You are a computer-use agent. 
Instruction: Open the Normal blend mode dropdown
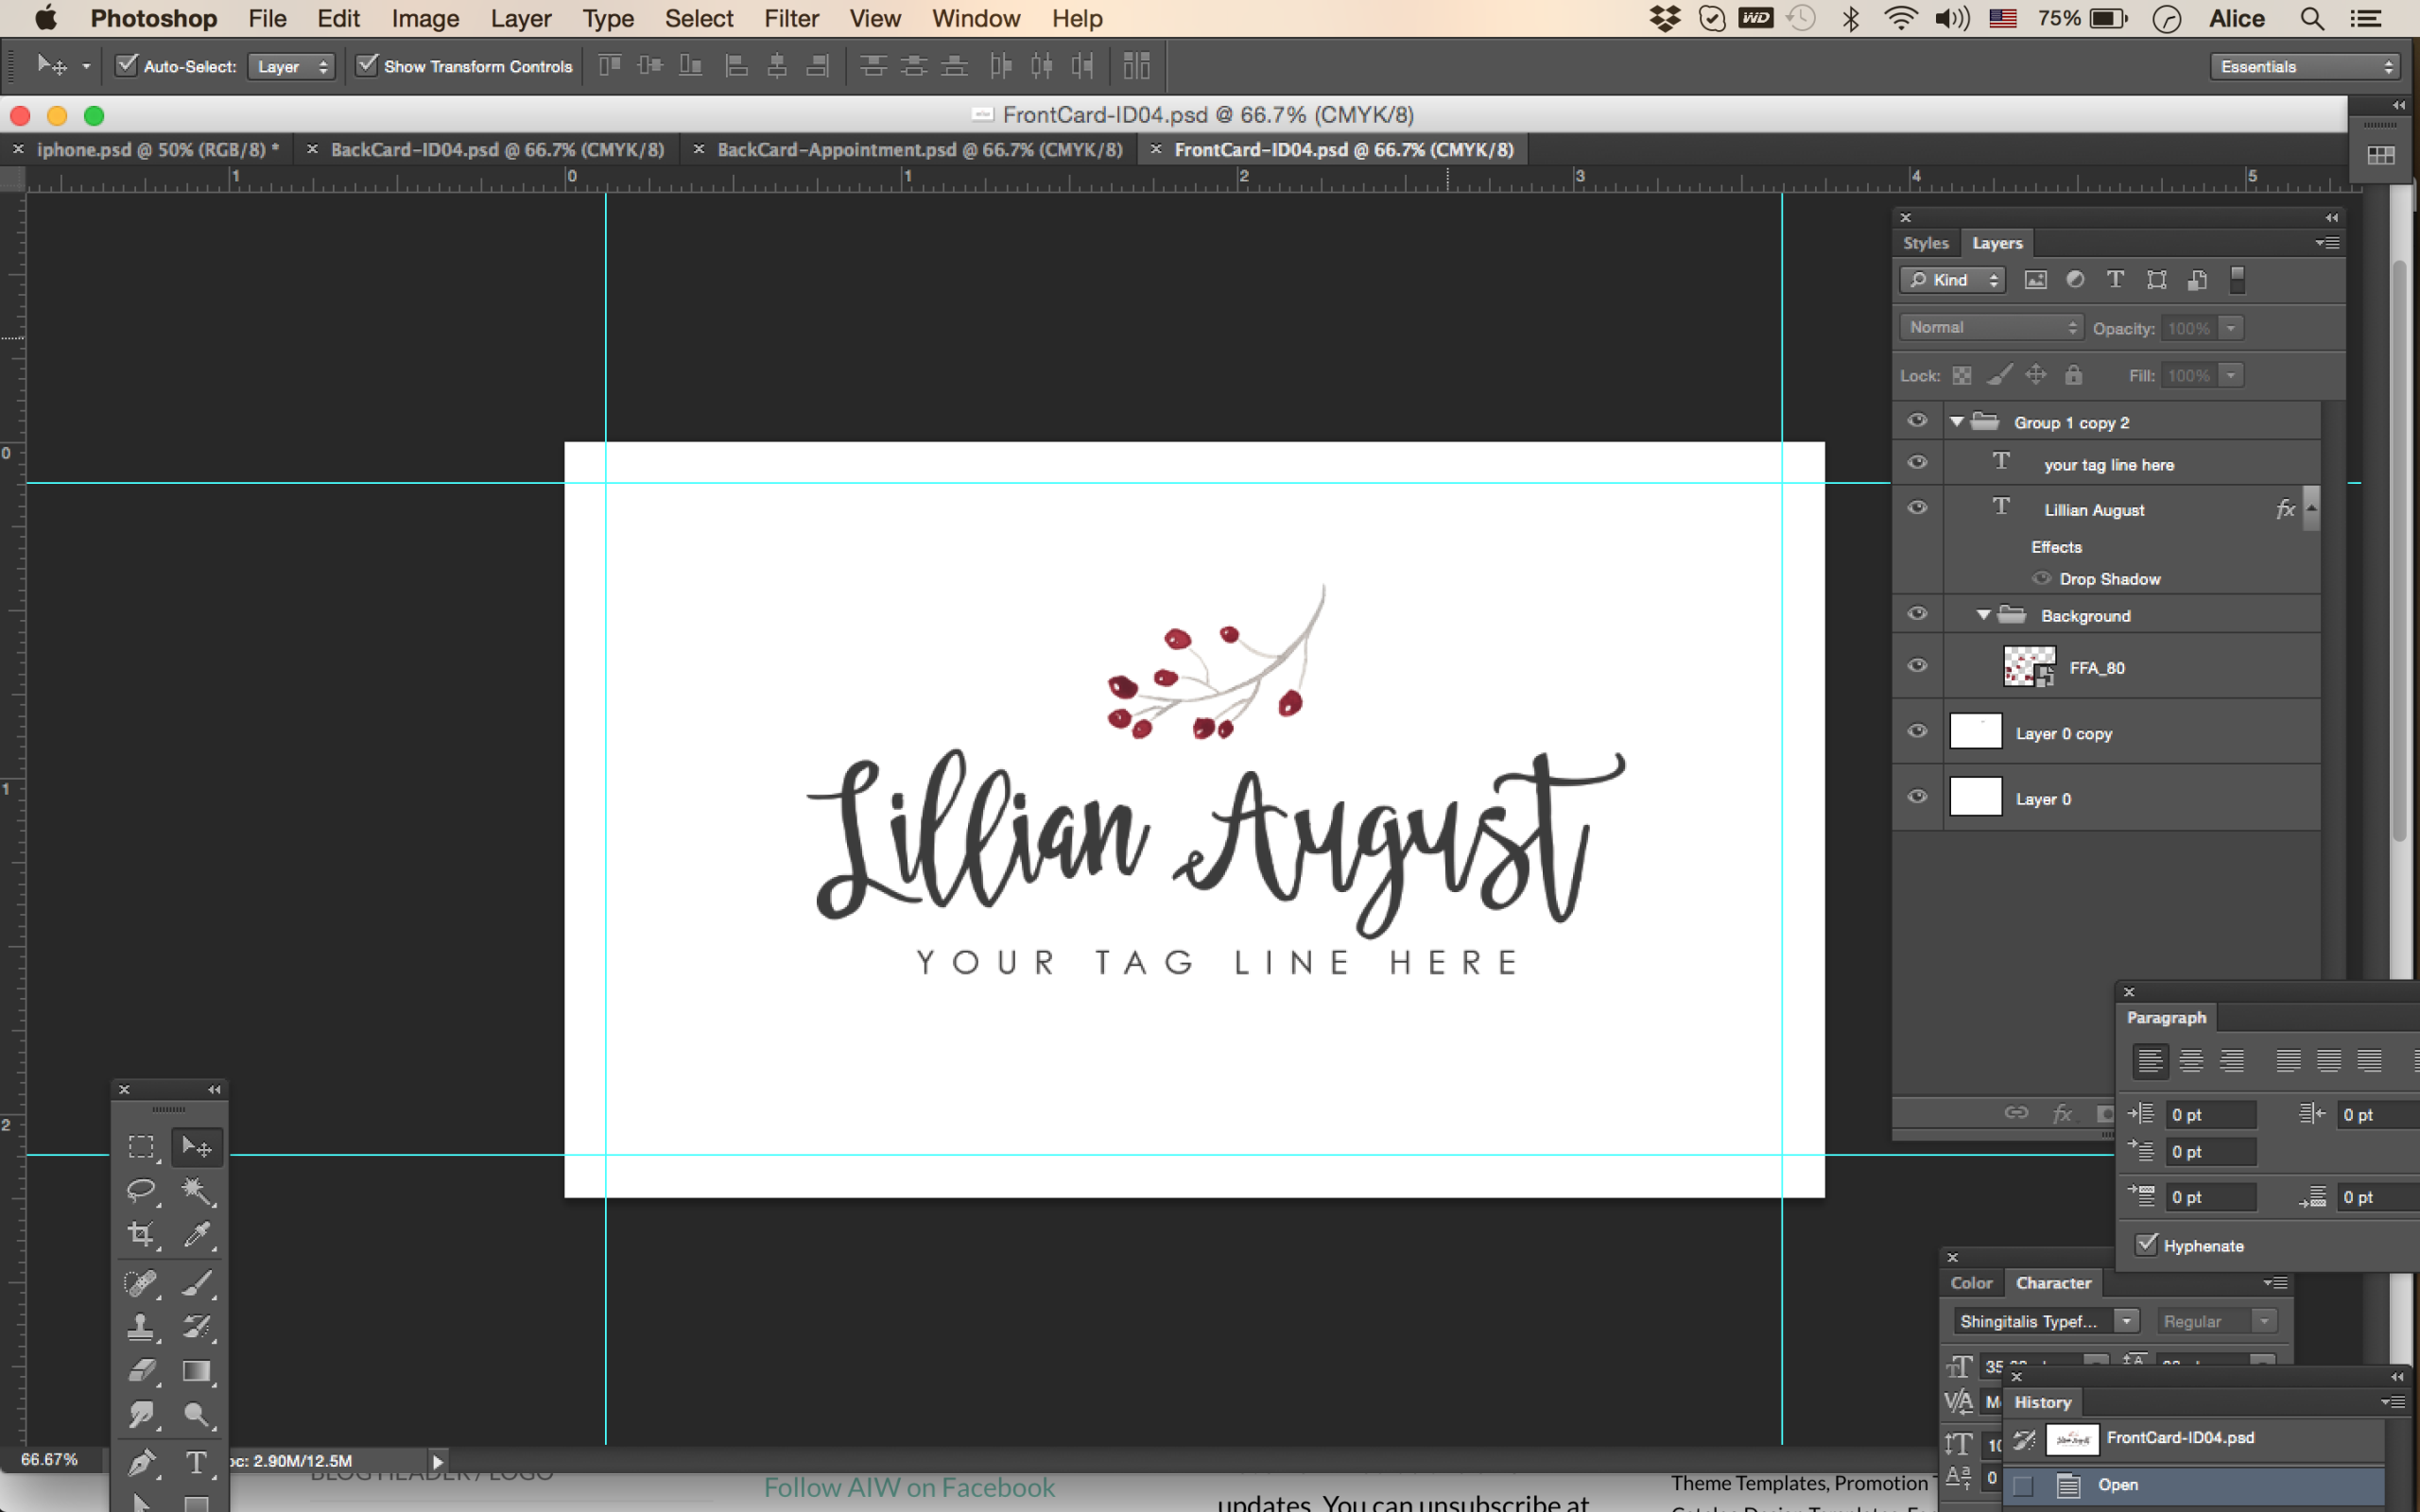point(1990,328)
